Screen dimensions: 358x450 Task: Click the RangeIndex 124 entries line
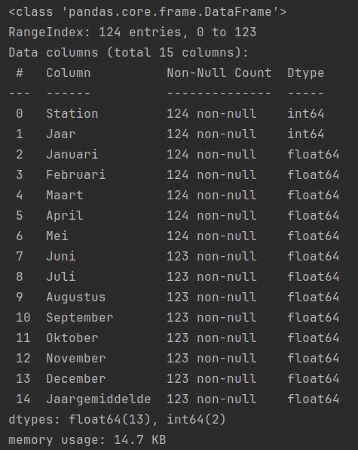[133, 32]
